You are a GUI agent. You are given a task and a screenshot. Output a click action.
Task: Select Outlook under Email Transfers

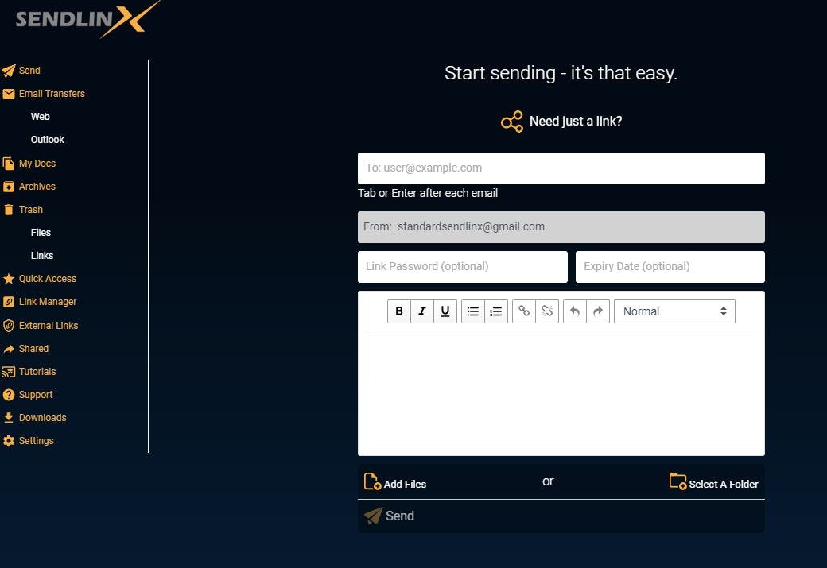pos(47,139)
